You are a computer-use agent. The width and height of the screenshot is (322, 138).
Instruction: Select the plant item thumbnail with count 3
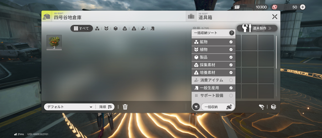click(54, 42)
